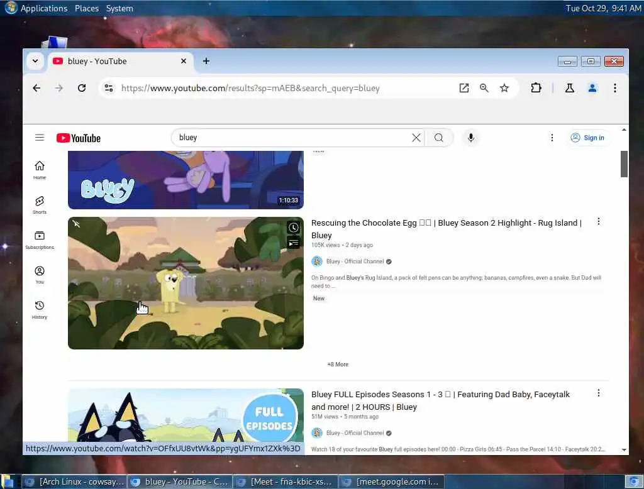Image resolution: width=644 pixels, height=489 pixels.
Task: Open page in app icon
Action: point(464,88)
